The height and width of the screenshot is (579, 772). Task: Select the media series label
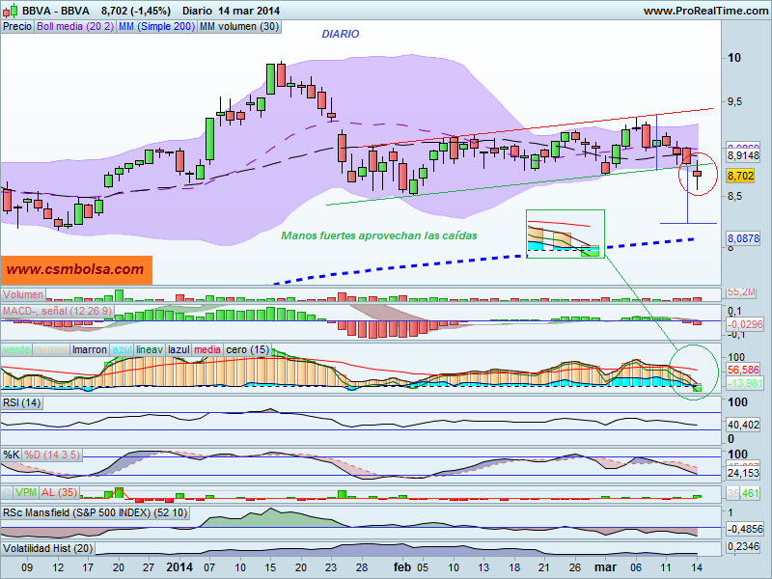tap(207, 349)
